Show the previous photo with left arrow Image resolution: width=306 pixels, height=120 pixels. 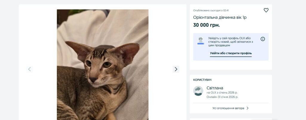coord(29,69)
